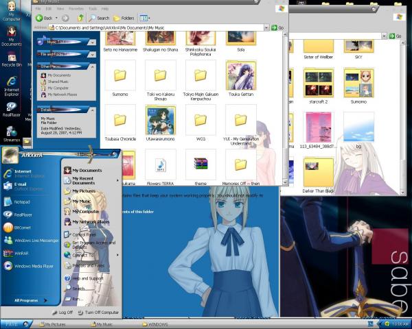Select the Toki wo Kakeru Shoujo folder
This screenshot has height=329, width=412.
click(160, 80)
